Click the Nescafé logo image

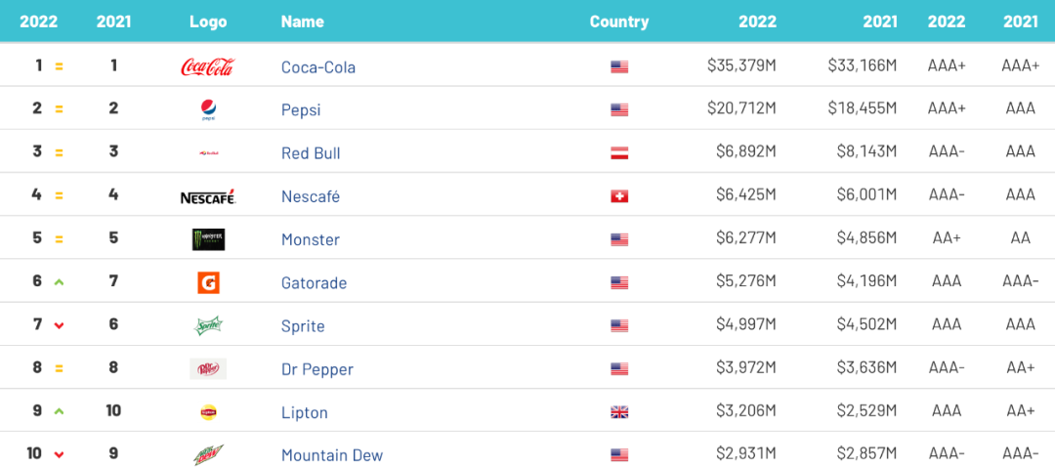[x=208, y=197]
